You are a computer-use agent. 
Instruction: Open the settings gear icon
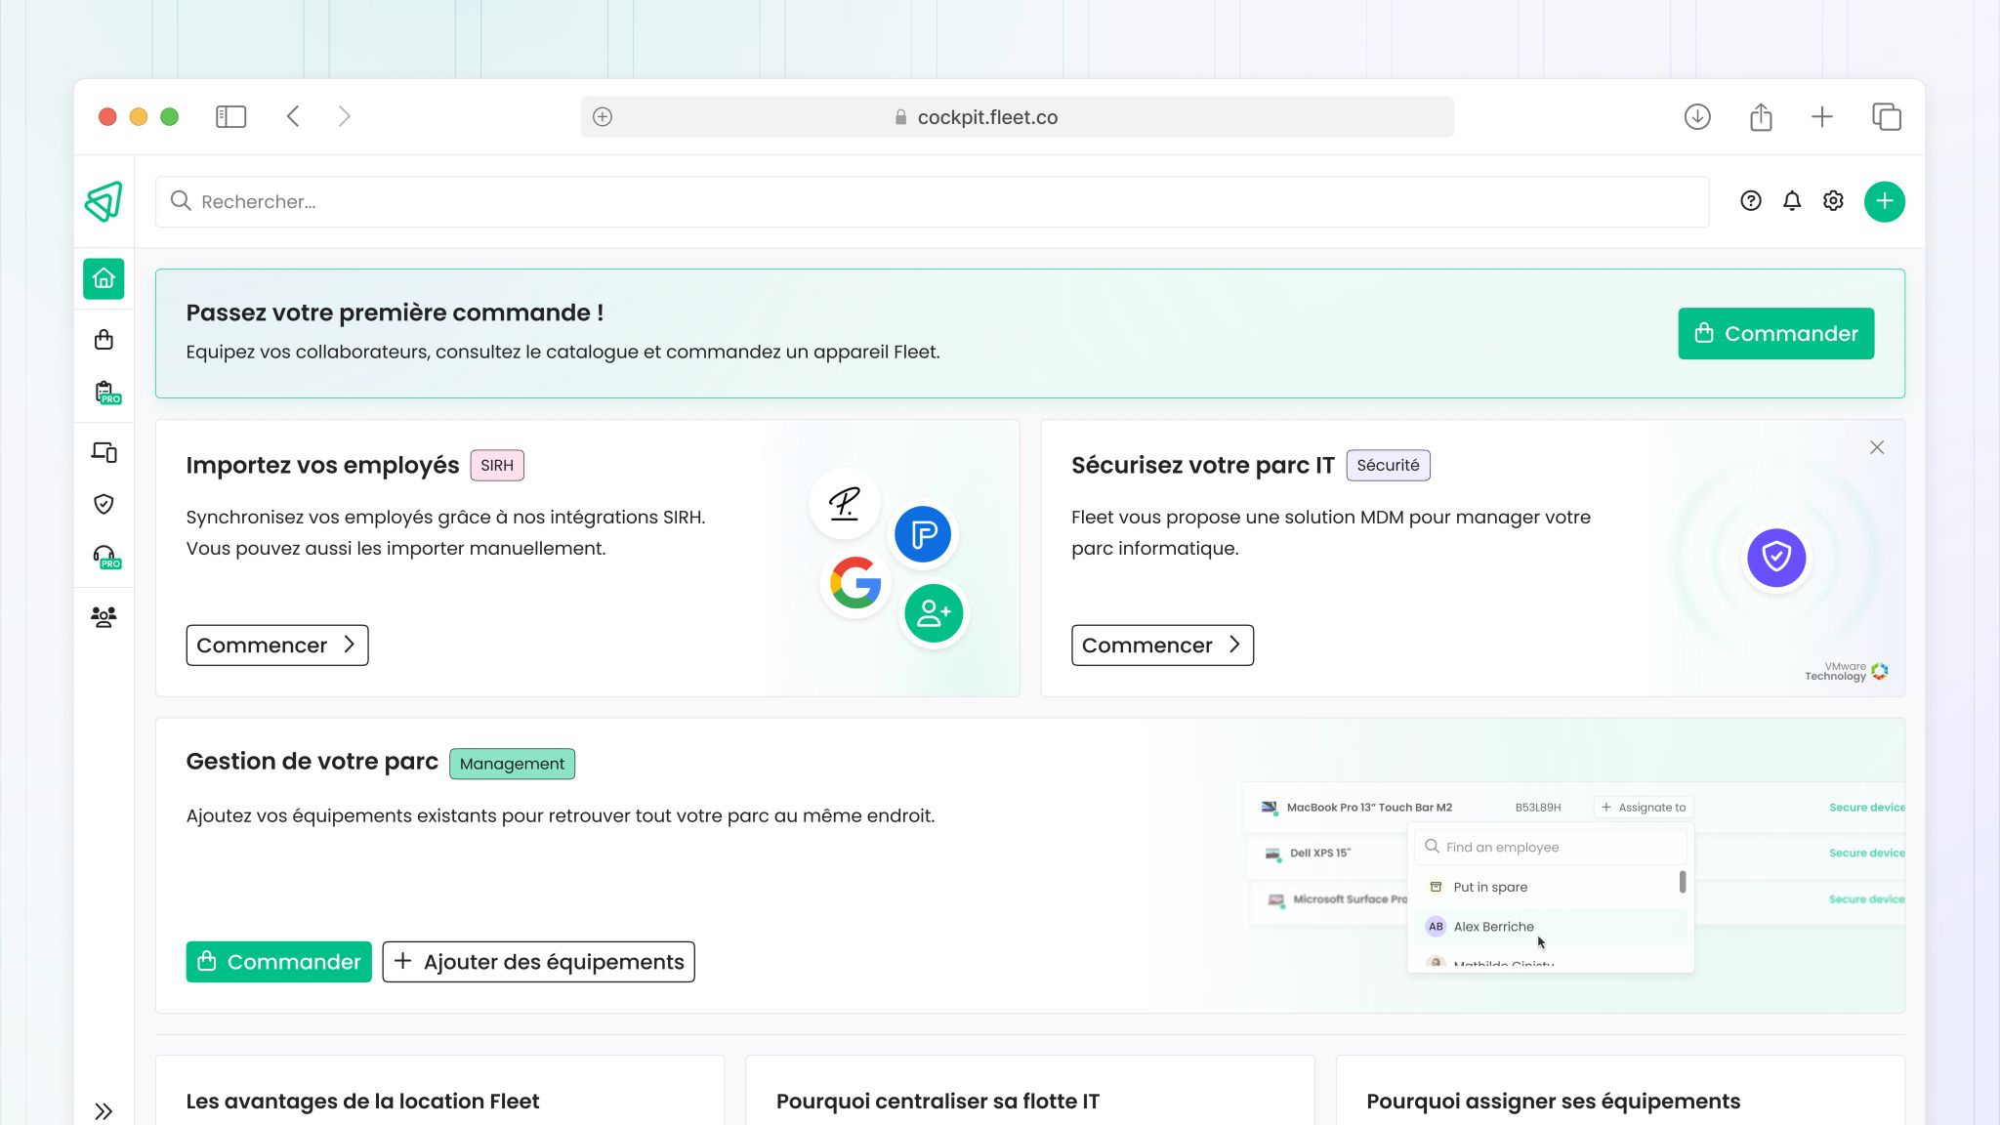[x=1833, y=201]
